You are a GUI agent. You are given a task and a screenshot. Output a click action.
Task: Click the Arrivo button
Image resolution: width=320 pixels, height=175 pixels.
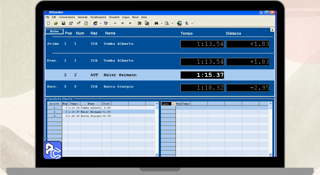click(54, 31)
